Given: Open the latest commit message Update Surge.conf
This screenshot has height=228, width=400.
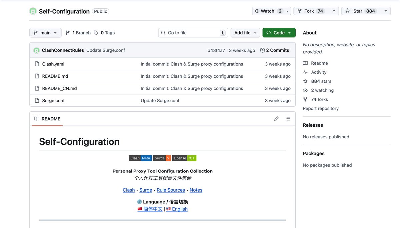Looking at the screenshot, I should 106,50.
